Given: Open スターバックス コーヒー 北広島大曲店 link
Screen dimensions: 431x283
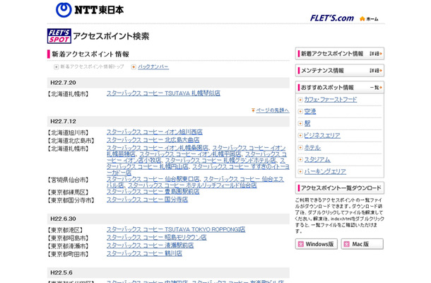Looking at the screenshot, I should (x=153, y=140).
